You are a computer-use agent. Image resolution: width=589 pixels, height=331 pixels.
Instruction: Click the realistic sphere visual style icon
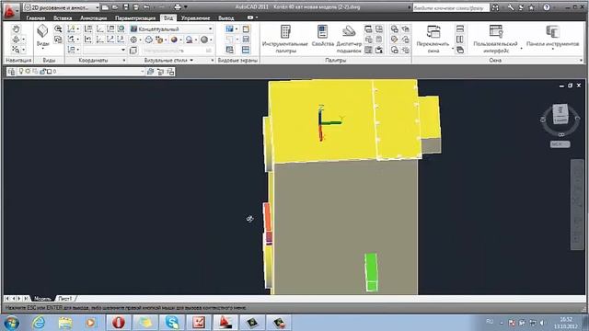click(174, 40)
